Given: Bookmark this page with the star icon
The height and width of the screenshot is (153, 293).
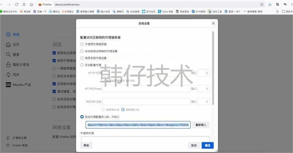Looking at the screenshot, I should point(262,4).
